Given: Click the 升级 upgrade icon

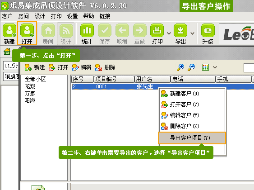Looking at the screenshot, I should coord(208,33).
